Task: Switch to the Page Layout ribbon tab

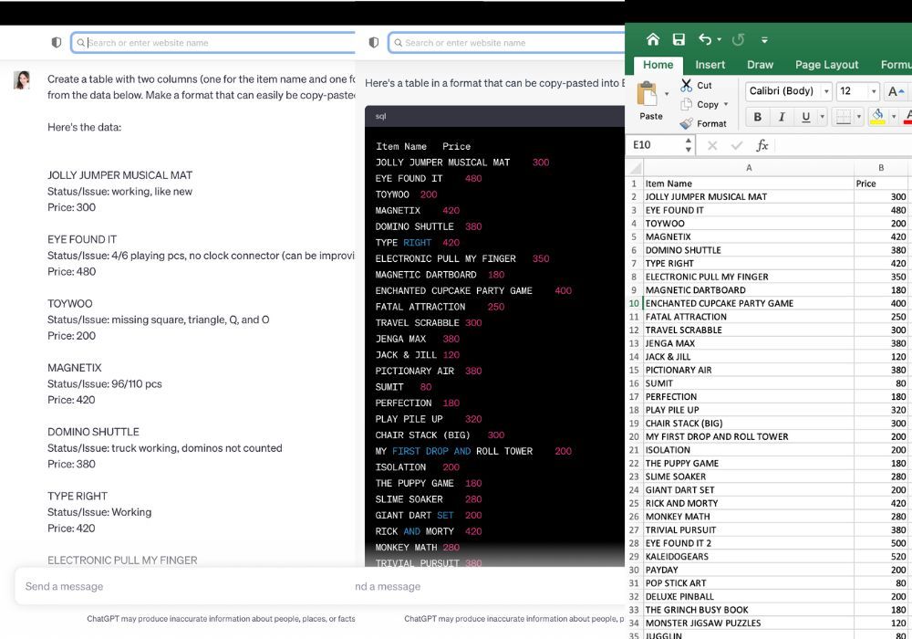Action: (826, 65)
